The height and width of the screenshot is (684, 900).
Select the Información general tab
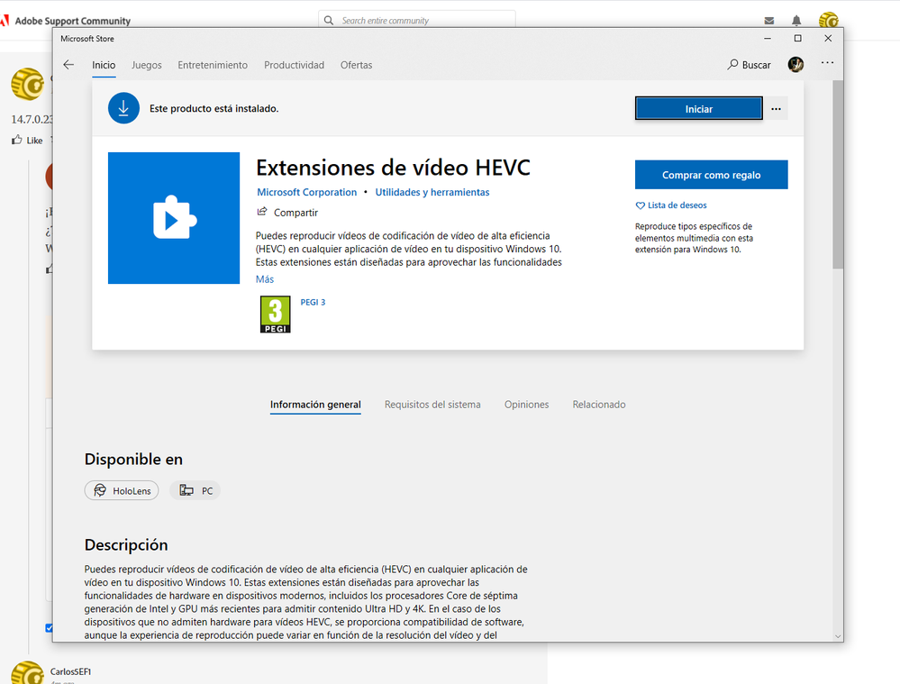tap(315, 405)
